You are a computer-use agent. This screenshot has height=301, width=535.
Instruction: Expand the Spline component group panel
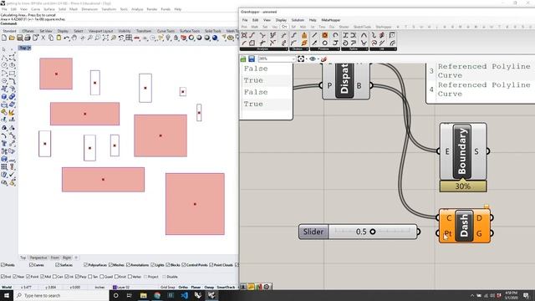[354, 49]
